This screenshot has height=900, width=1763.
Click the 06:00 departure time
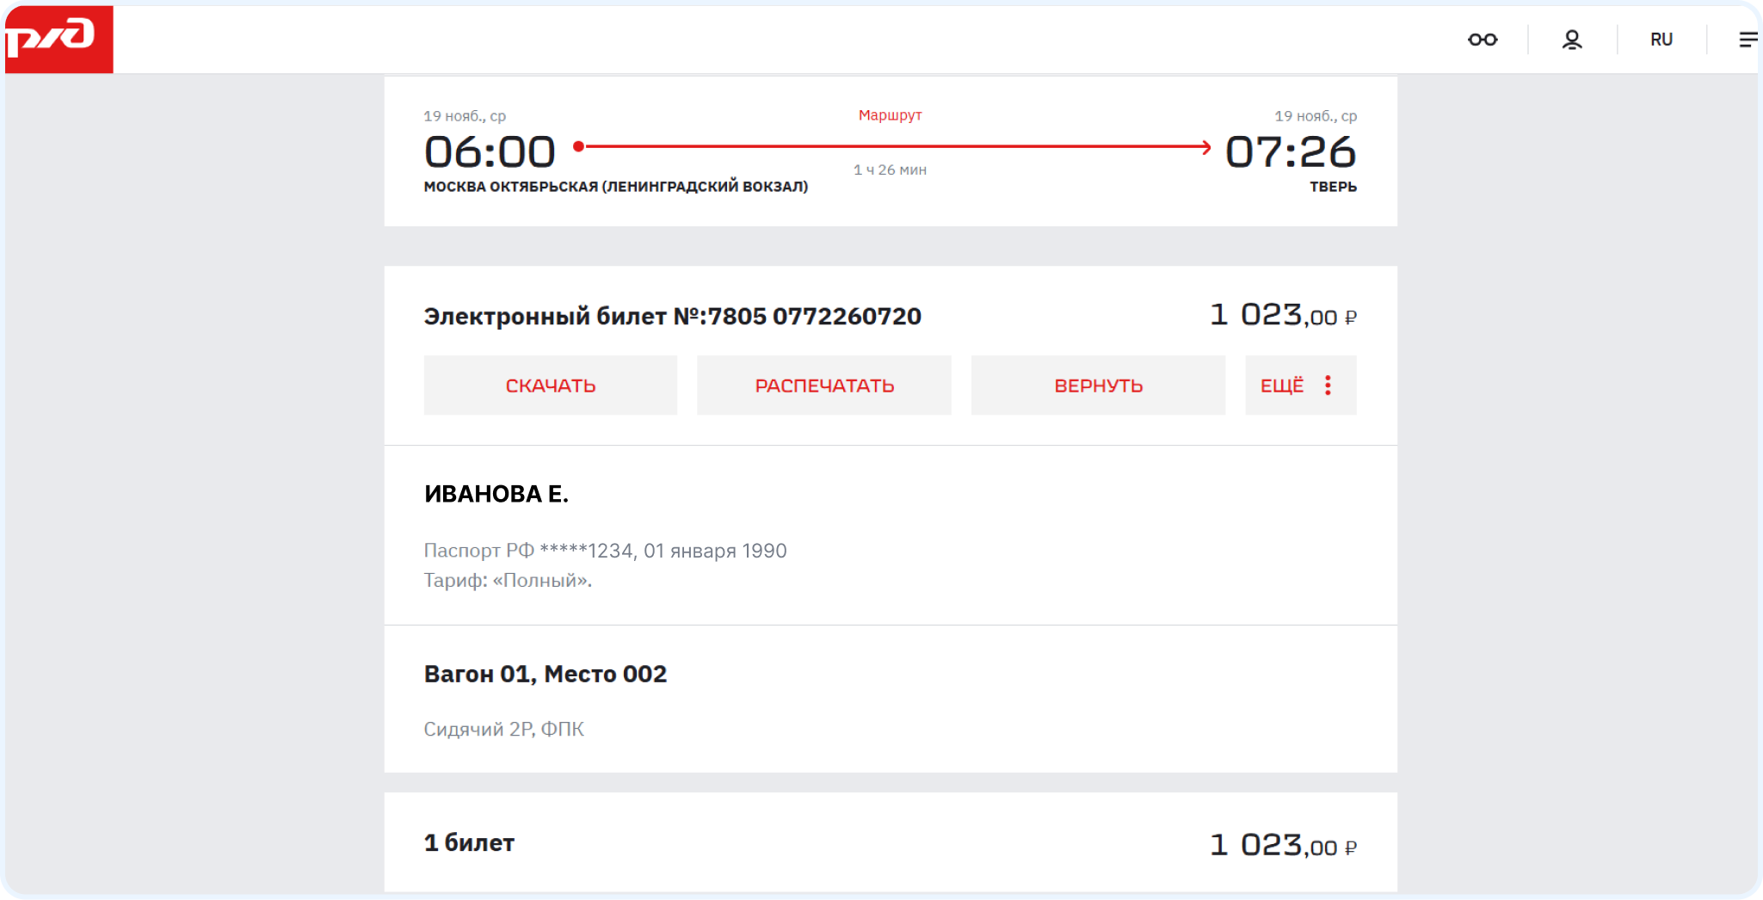tap(490, 152)
